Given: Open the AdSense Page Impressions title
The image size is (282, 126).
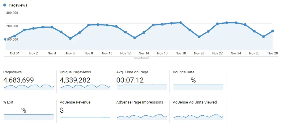Looking at the screenshot, I should [140, 102].
